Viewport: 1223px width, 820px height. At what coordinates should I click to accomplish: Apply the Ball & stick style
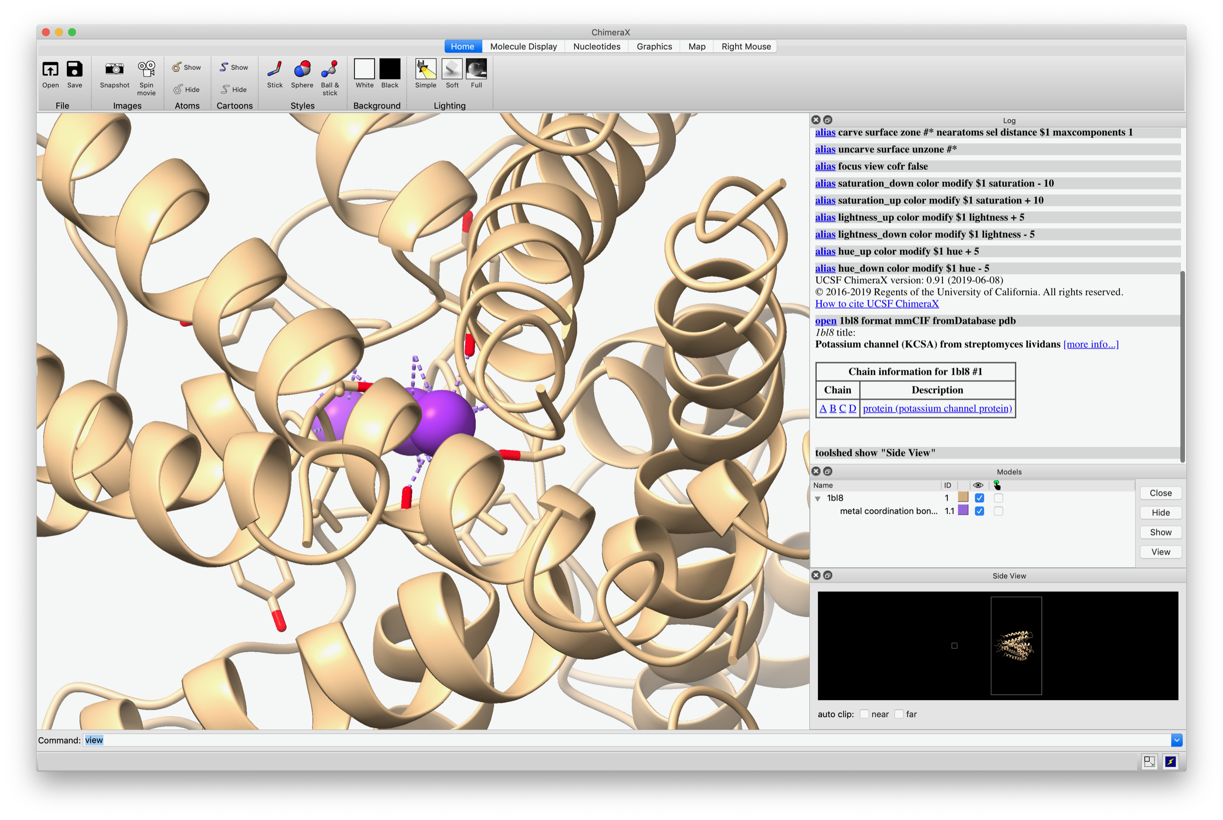tap(330, 70)
